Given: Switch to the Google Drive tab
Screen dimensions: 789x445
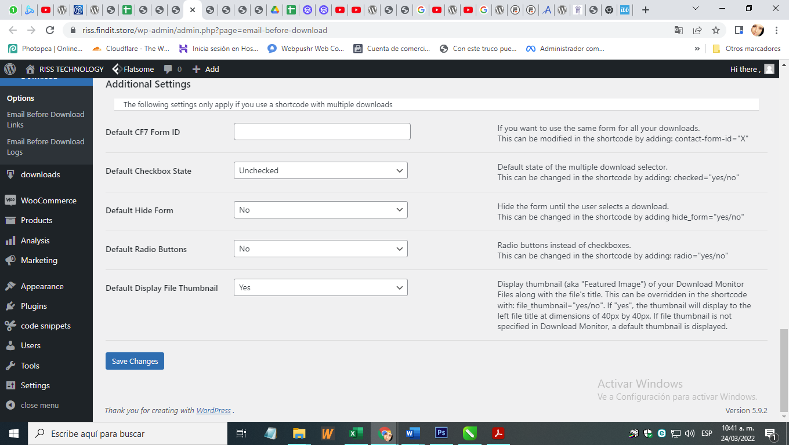Looking at the screenshot, I should pyautogui.click(x=275, y=9).
